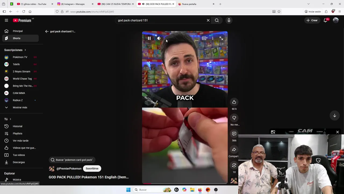
Task: Click Iniciar sesión in Firefox toolbar
Action: point(313,12)
